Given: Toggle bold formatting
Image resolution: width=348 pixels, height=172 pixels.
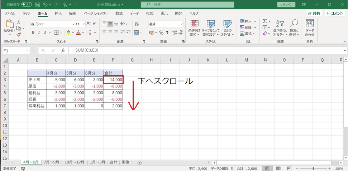Looking at the screenshot, I should (34, 33).
